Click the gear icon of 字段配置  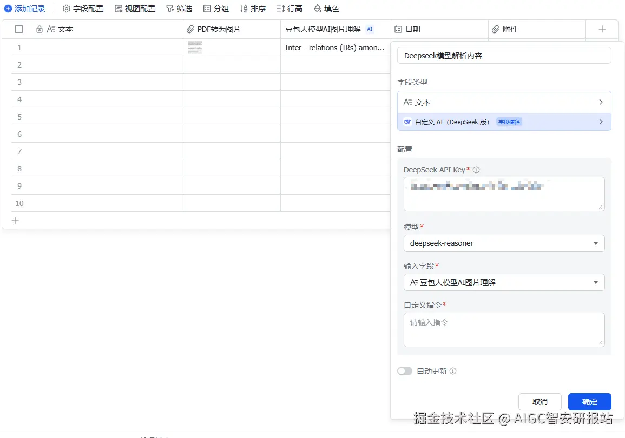pyautogui.click(x=67, y=9)
